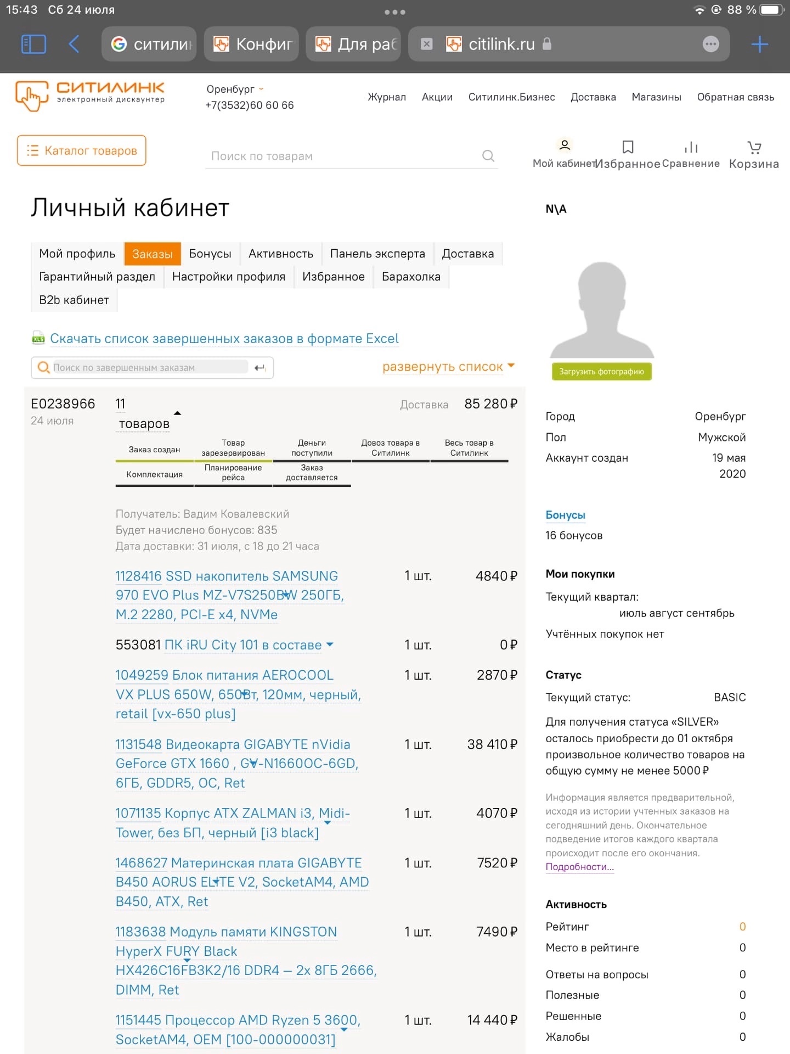Screen dimensions: 790x1054
Task: Open Акции in top navigation
Action: point(437,97)
